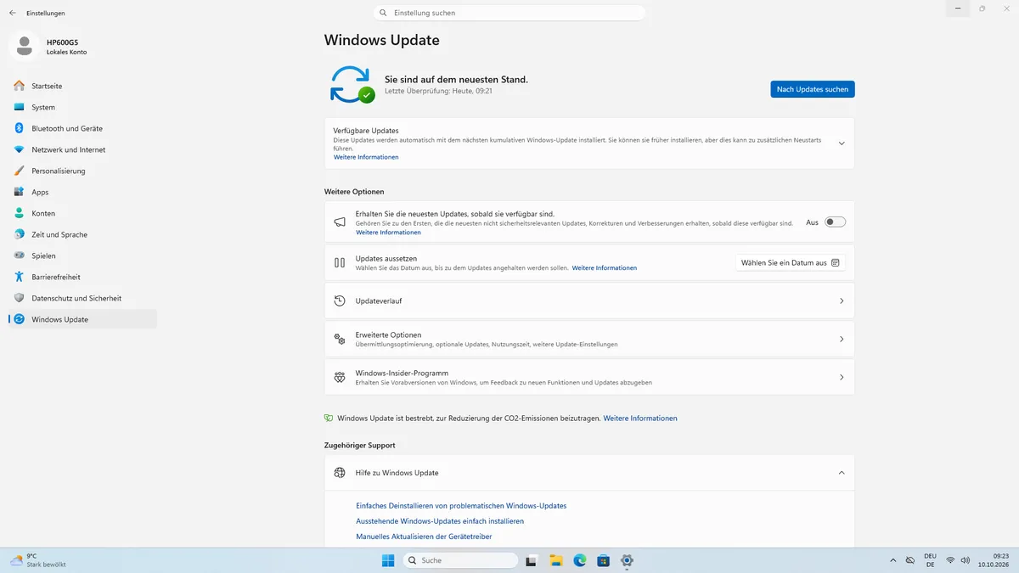Open link Ausstehende Windows-Updates einfach installieren
This screenshot has width=1019, height=573.
pos(440,521)
